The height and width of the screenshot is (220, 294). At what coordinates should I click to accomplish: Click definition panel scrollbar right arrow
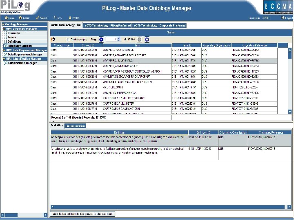(x=290, y=207)
